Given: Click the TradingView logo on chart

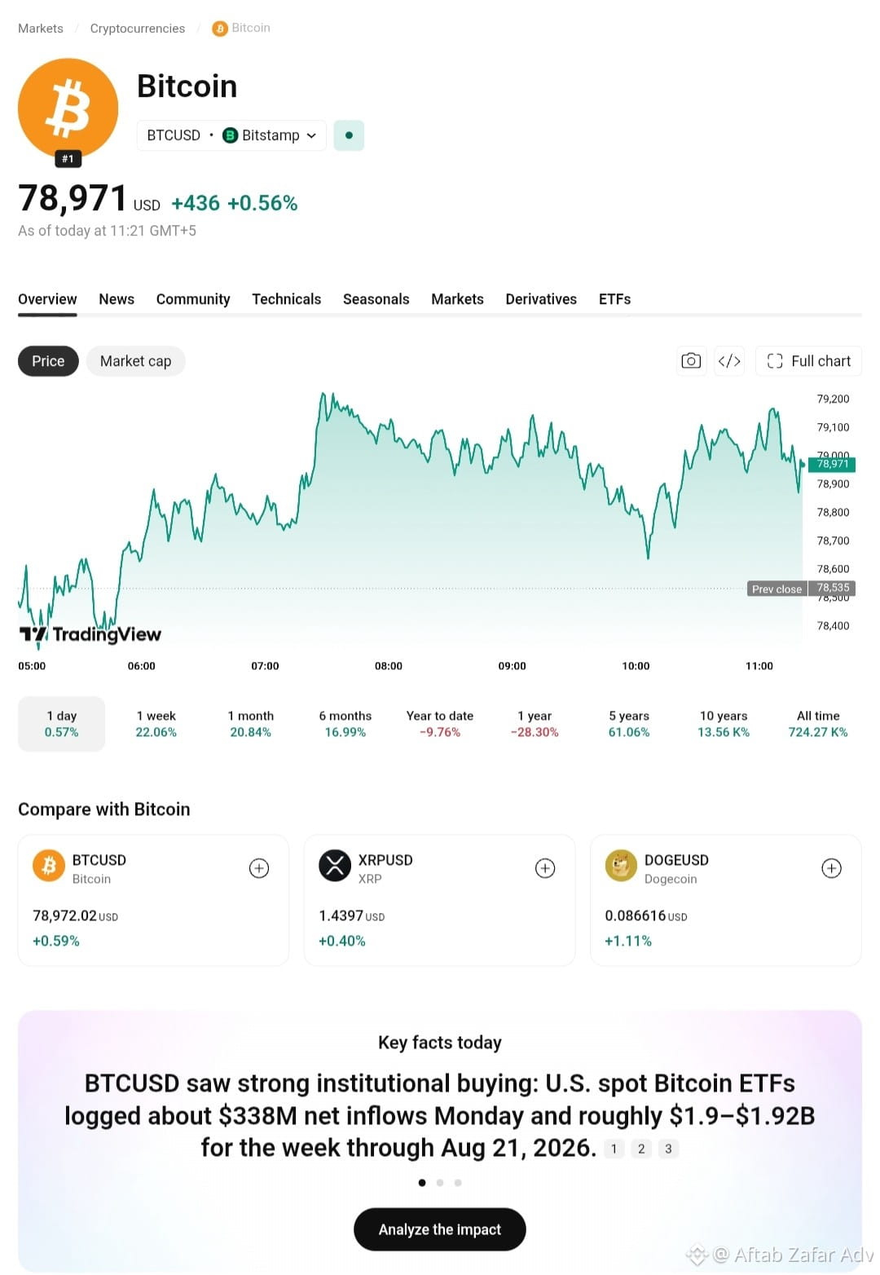Looking at the screenshot, I should 90,634.
